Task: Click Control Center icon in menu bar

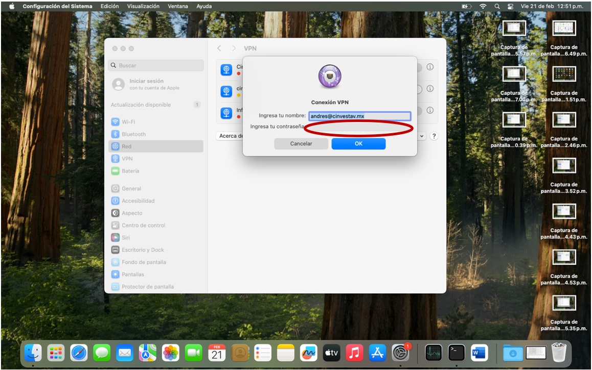Action: [510, 6]
